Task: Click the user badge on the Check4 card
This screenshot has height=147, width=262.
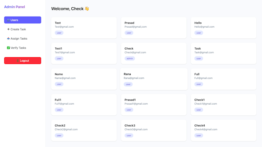Action: click(x=199, y=135)
